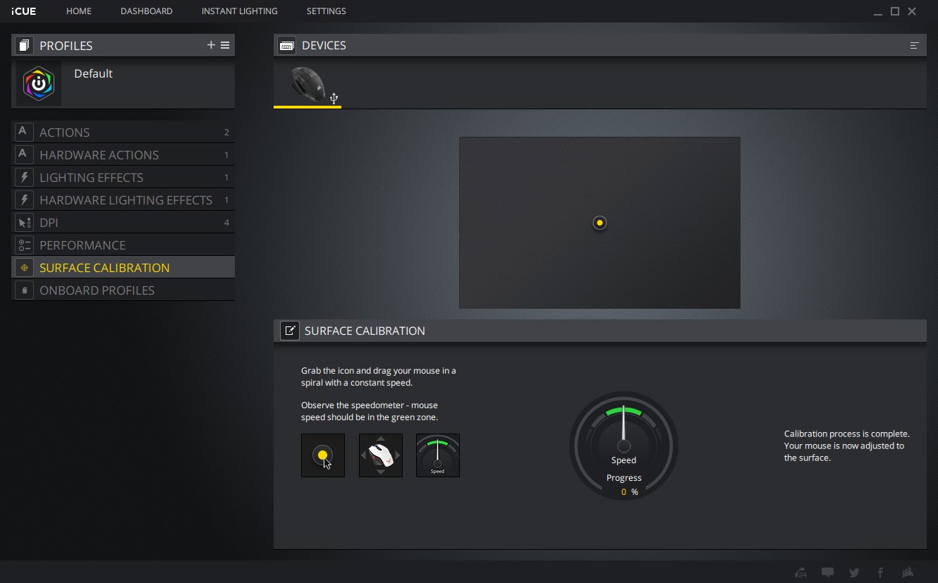Select the Surface Calibration section
Viewport: 938px width, 583px height.
pos(123,267)
